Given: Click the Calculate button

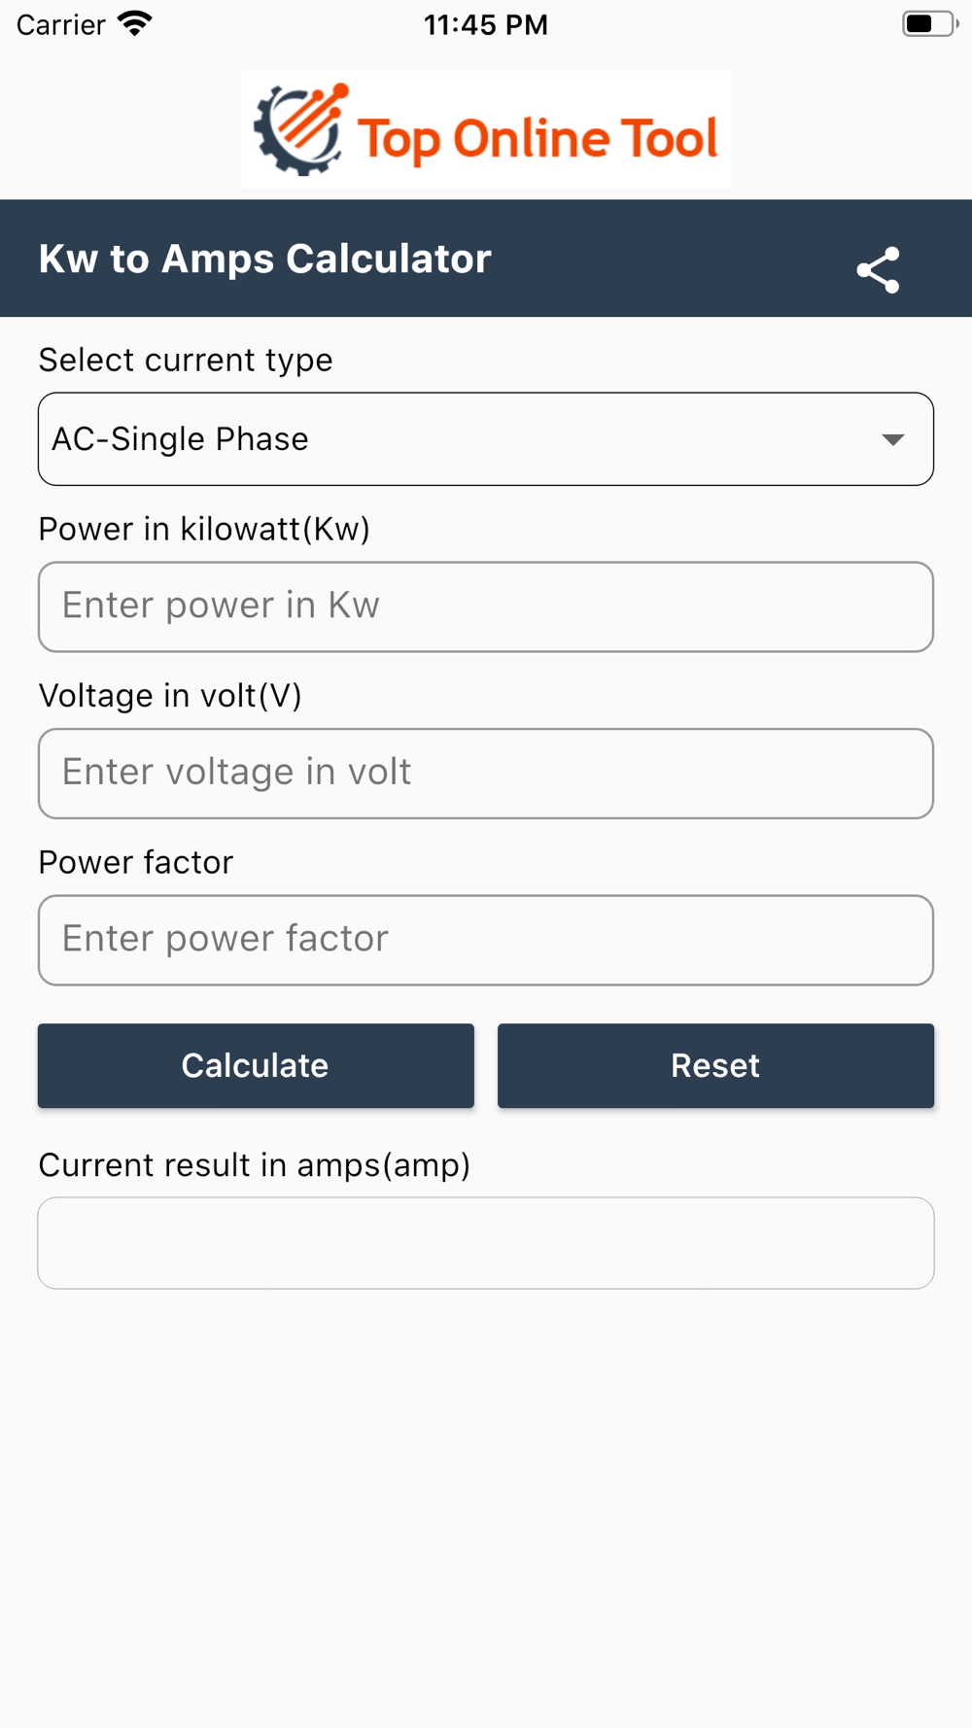Looking at the screenshot, I should [x=256, y=1065].
